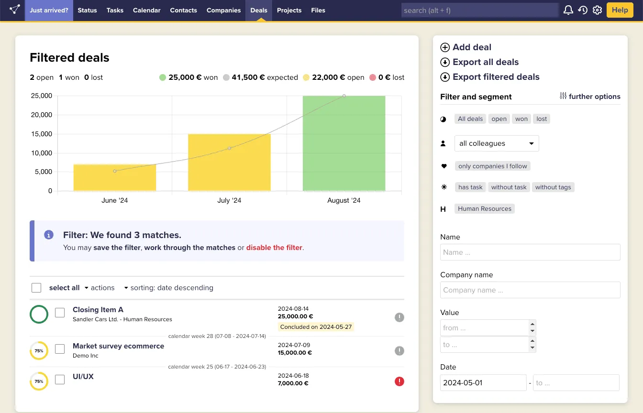Open the actions dropdown menu
The height and width of the screenshot is (413, 643).
(x=100, y=288)
